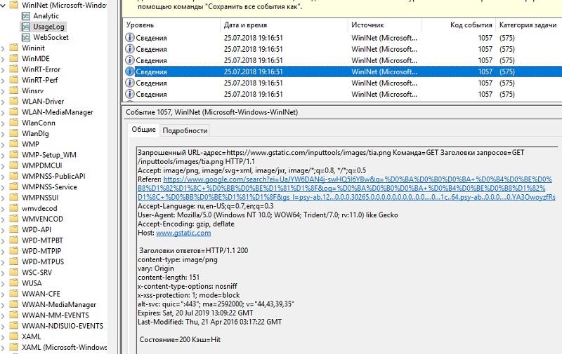Click the WMPNSS-Service folder icon
The width and height of the screenshot is (562, 354).
(x=13, y=186)
